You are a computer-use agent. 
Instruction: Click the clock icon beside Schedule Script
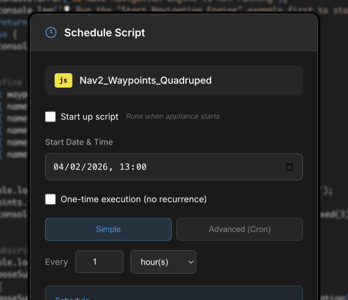point(51,32)
